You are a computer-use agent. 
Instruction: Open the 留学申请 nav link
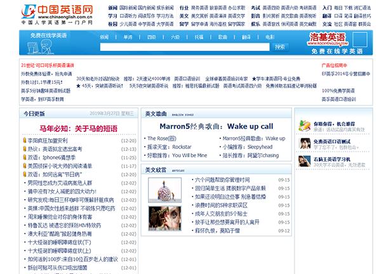click(x=199, y=23)
